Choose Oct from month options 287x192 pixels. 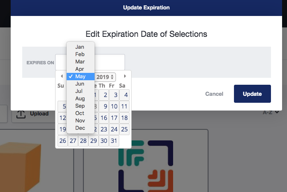coord(81,113)
